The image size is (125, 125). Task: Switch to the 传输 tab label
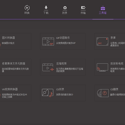coord(83,13)
